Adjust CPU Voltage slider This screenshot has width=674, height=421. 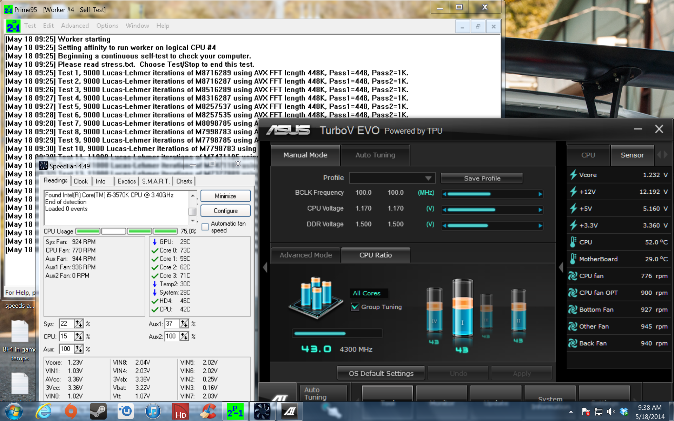(492, 210)
